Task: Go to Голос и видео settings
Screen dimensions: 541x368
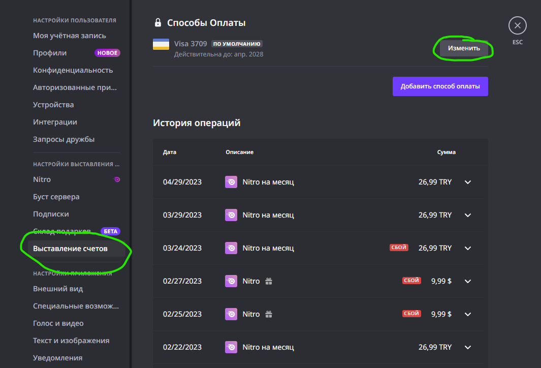Action: (77, 323)
